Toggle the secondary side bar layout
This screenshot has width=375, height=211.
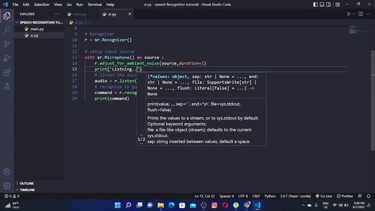point(328,5)
